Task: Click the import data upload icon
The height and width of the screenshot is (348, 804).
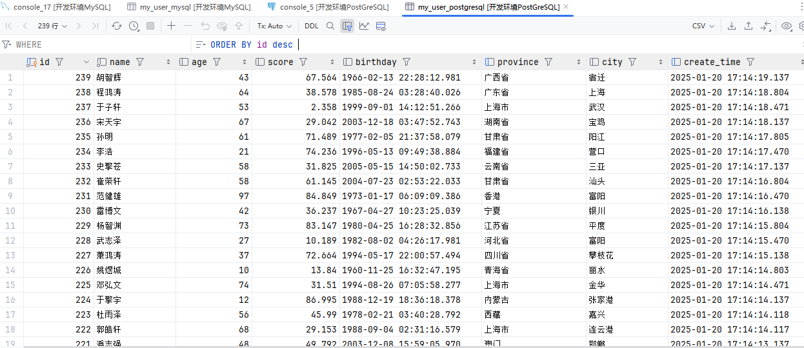Action: pyautogui.click(x=749, y=26)
